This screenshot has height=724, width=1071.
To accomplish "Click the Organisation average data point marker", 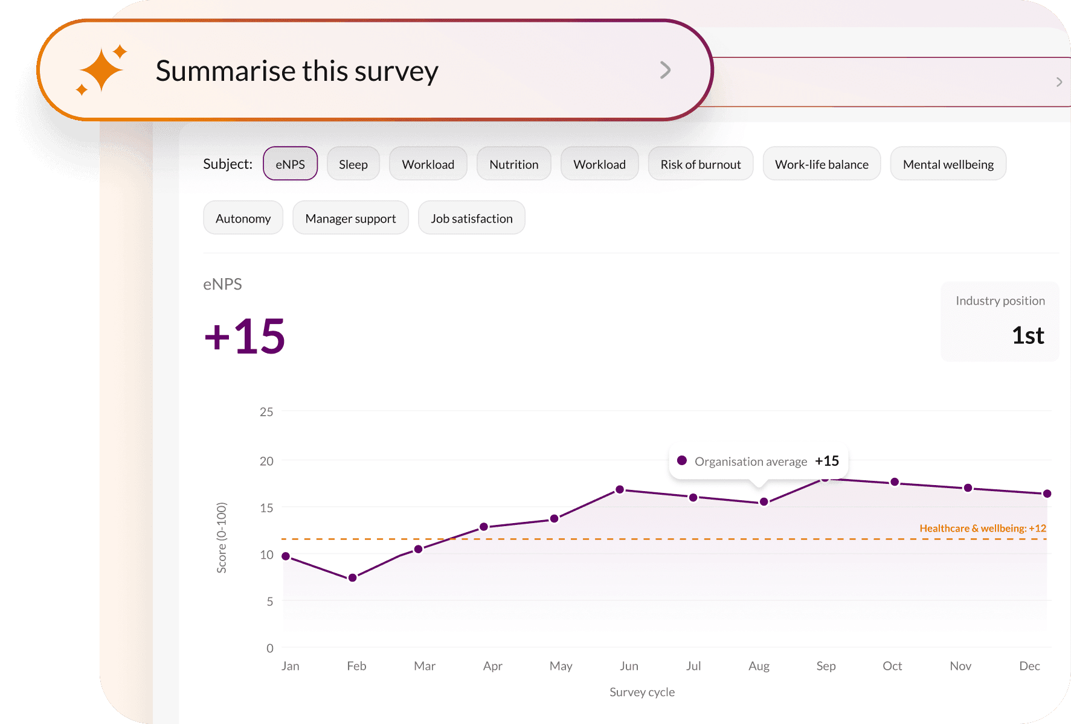I will point(682,460).
